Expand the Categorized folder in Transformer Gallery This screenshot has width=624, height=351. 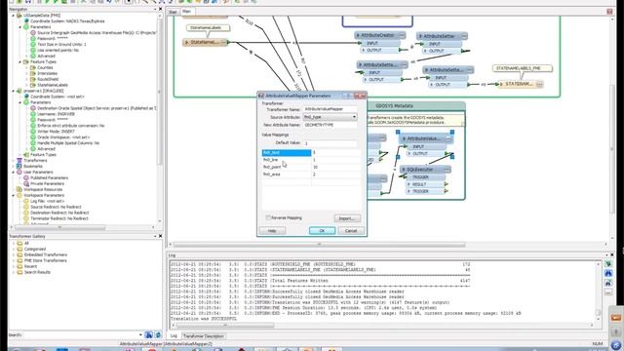(13, 250)
